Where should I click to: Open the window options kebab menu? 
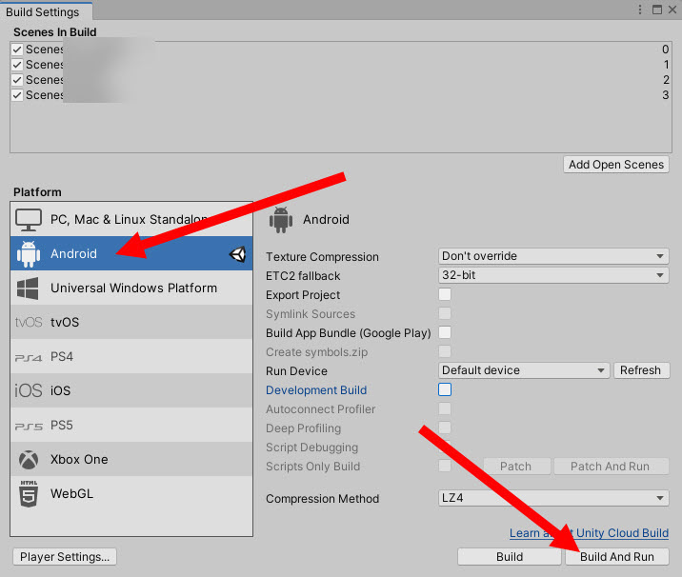pyautogui.click(x=639, y=10)
